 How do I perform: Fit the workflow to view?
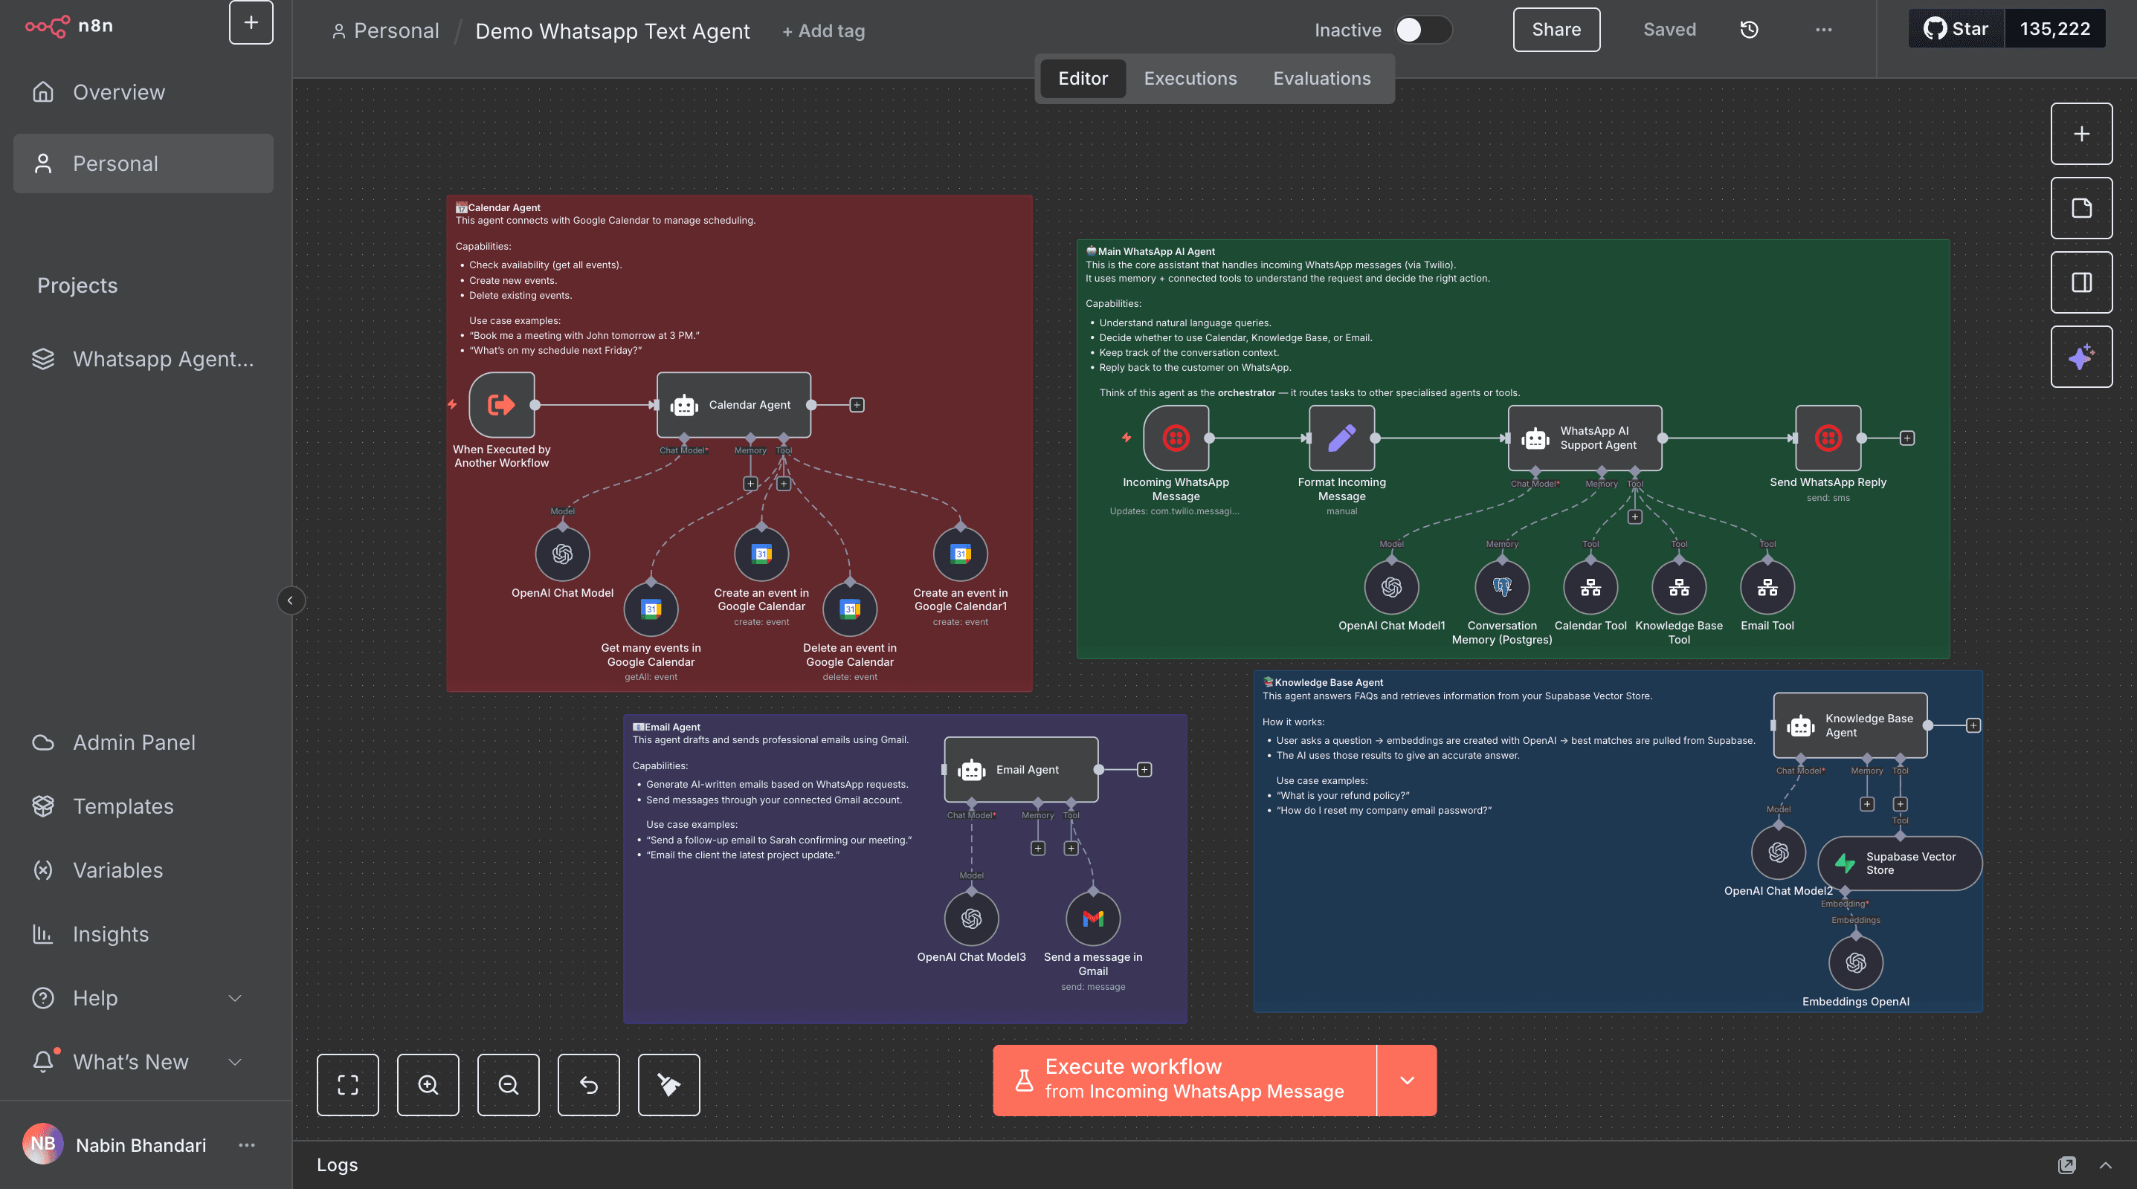point(347,1084)
